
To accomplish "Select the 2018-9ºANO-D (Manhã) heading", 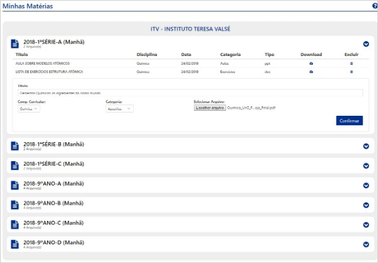I will pyautogui.click(x=54, y=242).
